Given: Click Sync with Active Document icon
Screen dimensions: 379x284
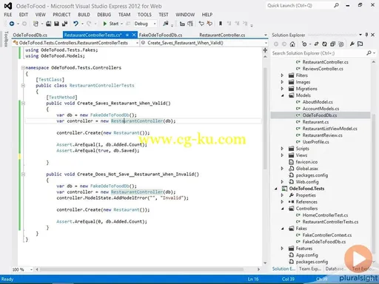Looking at the screenshot, I should click(x=316, y=44).
